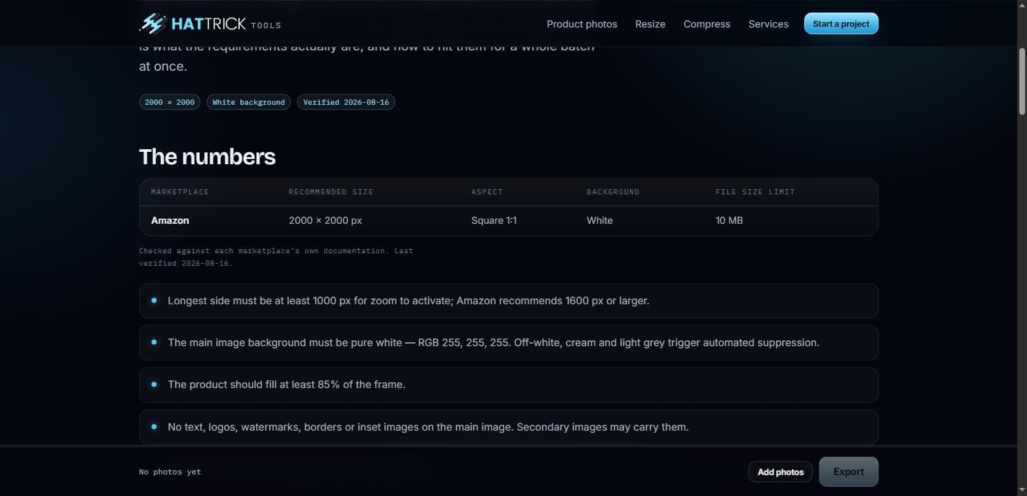Click the FILE SIZE LIMIT column header

[755, 192]
